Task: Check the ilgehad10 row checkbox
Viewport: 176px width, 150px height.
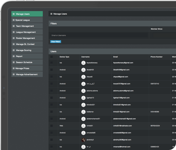Action: (x=52, y=98)
